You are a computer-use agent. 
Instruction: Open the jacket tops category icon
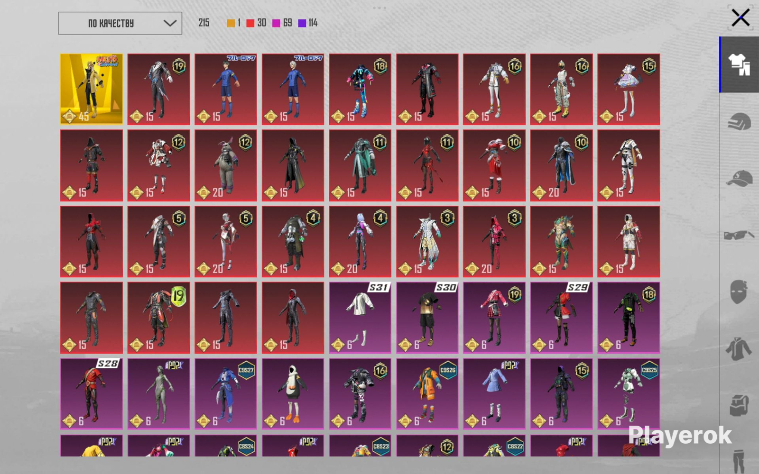coord(739,349)
